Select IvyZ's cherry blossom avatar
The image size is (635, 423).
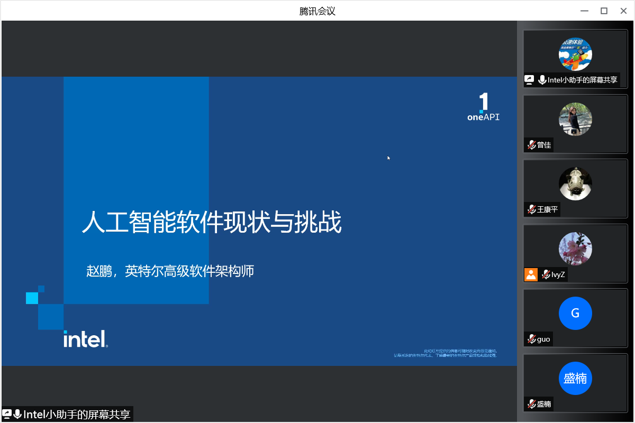(x=575, y=249)
